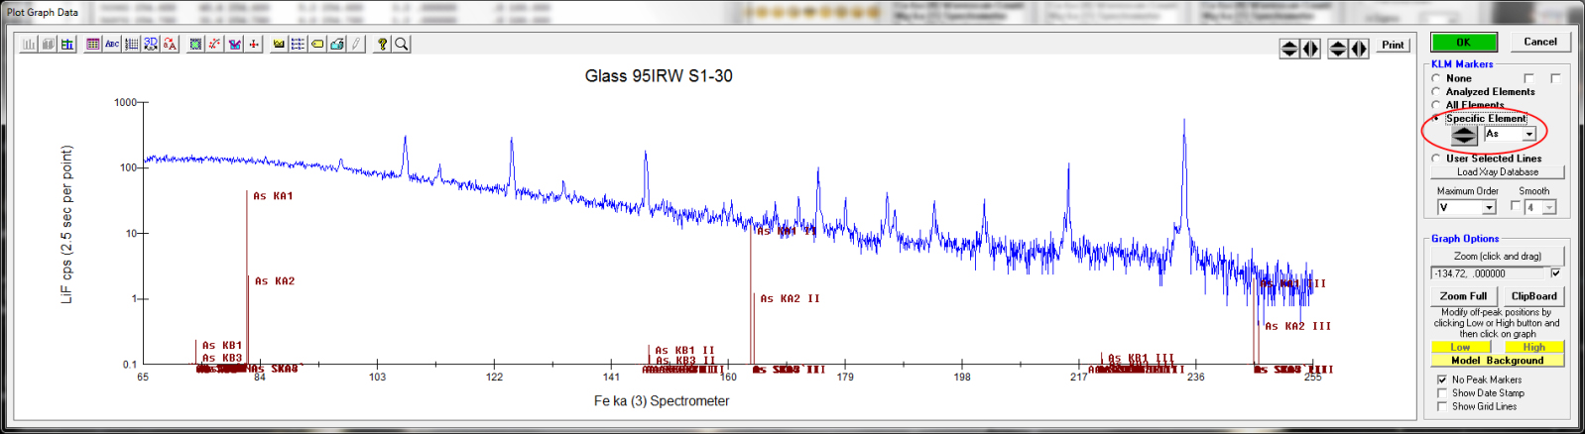Viewport: 1585px width, 434px height.
Task: Open the Smooth value dropdown
Action: click(1549, 207)
